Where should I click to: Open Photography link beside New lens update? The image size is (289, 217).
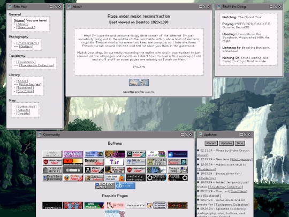coord(241,159)
